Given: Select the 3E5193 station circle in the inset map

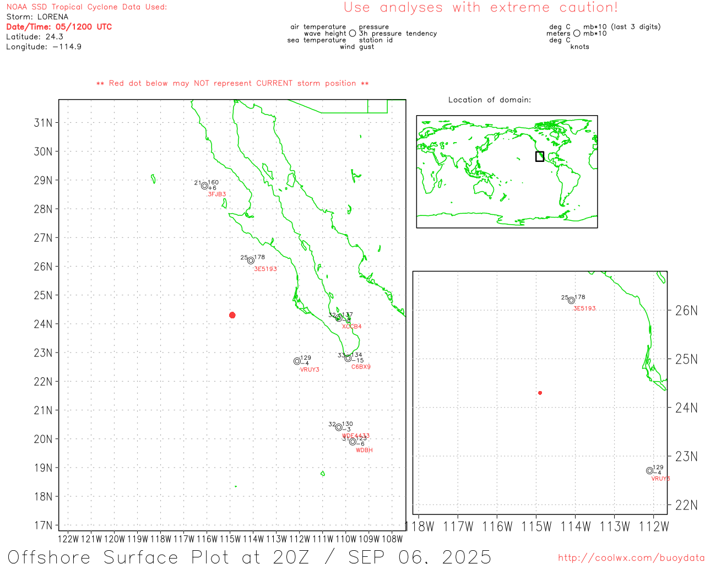Looking at the screenshot, I should 572,300.
